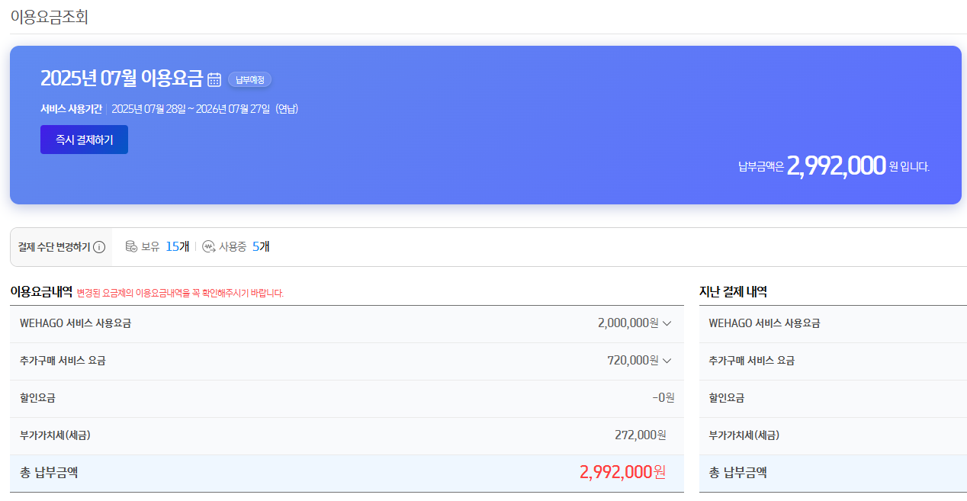The width and height of the screenshot is (967, 501).
Task: Open the calendar icon beside 2025년 07월 이용요금
Action: click(x=214, y=79)
